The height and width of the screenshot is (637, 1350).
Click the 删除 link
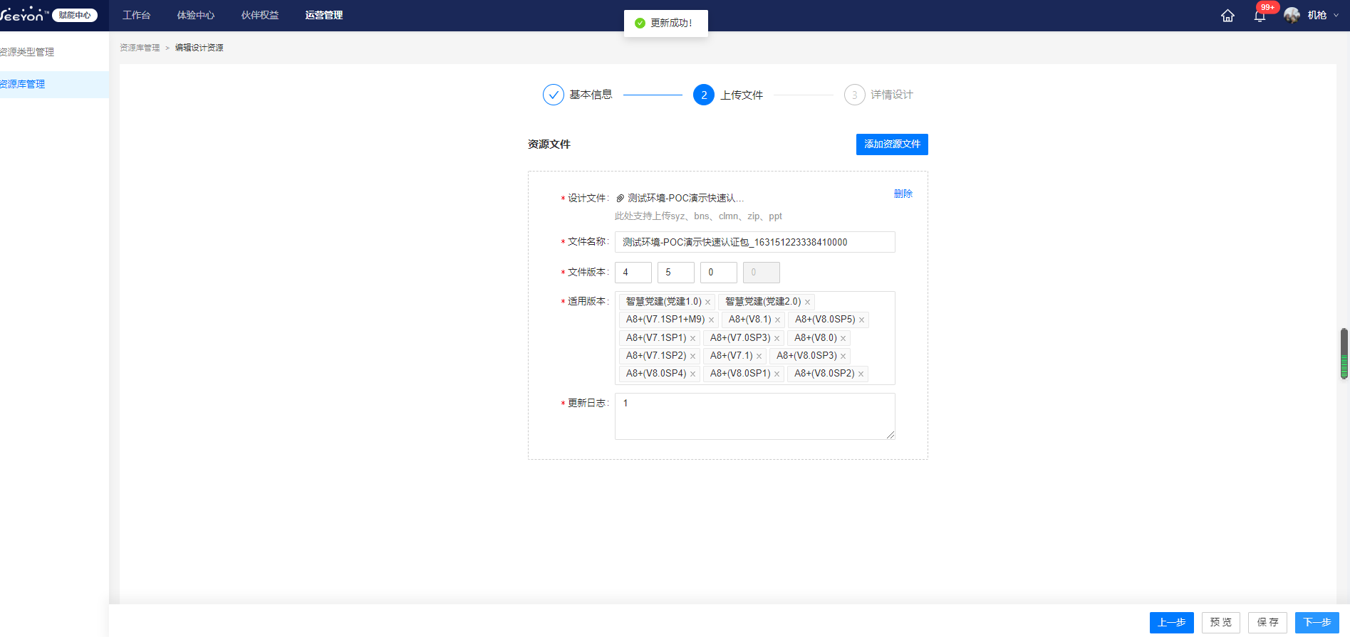point(903,194)
